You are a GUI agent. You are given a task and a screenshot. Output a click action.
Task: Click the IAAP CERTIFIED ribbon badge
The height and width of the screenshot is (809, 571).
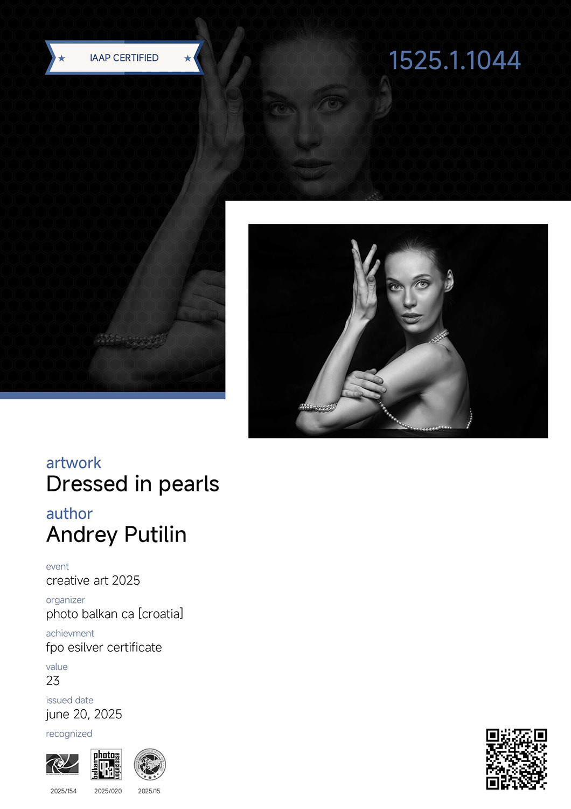click(x=124, y=58)
